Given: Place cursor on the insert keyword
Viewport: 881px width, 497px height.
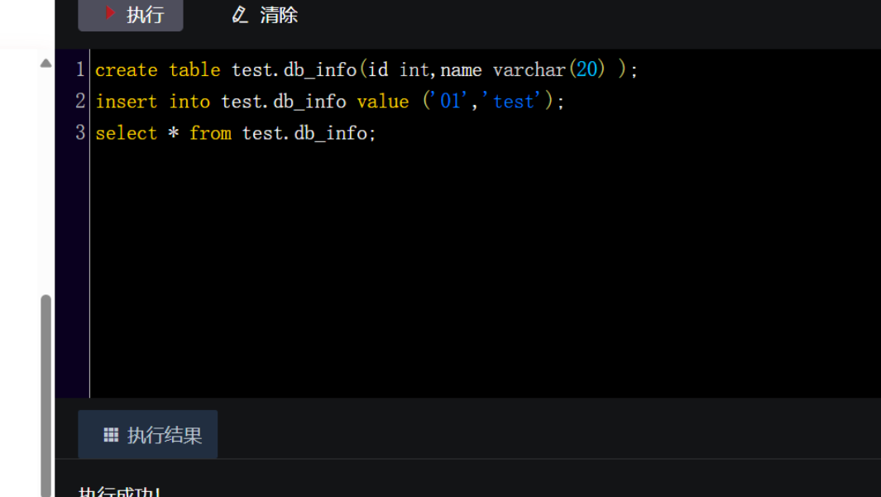Looking at the screenshot, I should [x=126, y=102].
